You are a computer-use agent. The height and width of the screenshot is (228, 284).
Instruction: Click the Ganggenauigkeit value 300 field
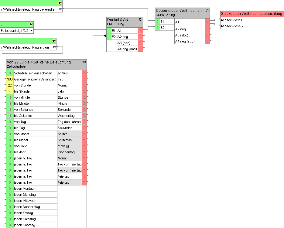10,79
